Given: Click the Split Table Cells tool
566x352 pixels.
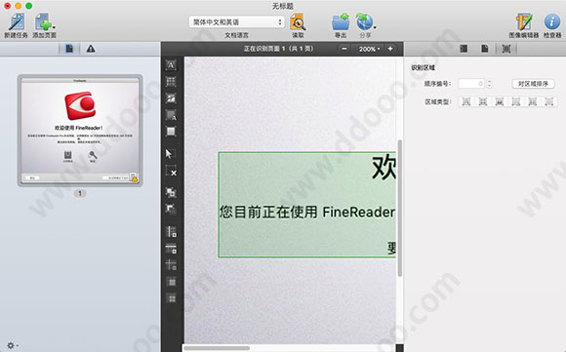Looking at the screenshot, I should [172, 298].
